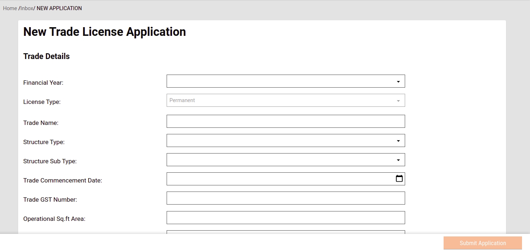Open the License Type dropdown showing Permanent
The height and width of the screenshot is (252, 530).
285,100
